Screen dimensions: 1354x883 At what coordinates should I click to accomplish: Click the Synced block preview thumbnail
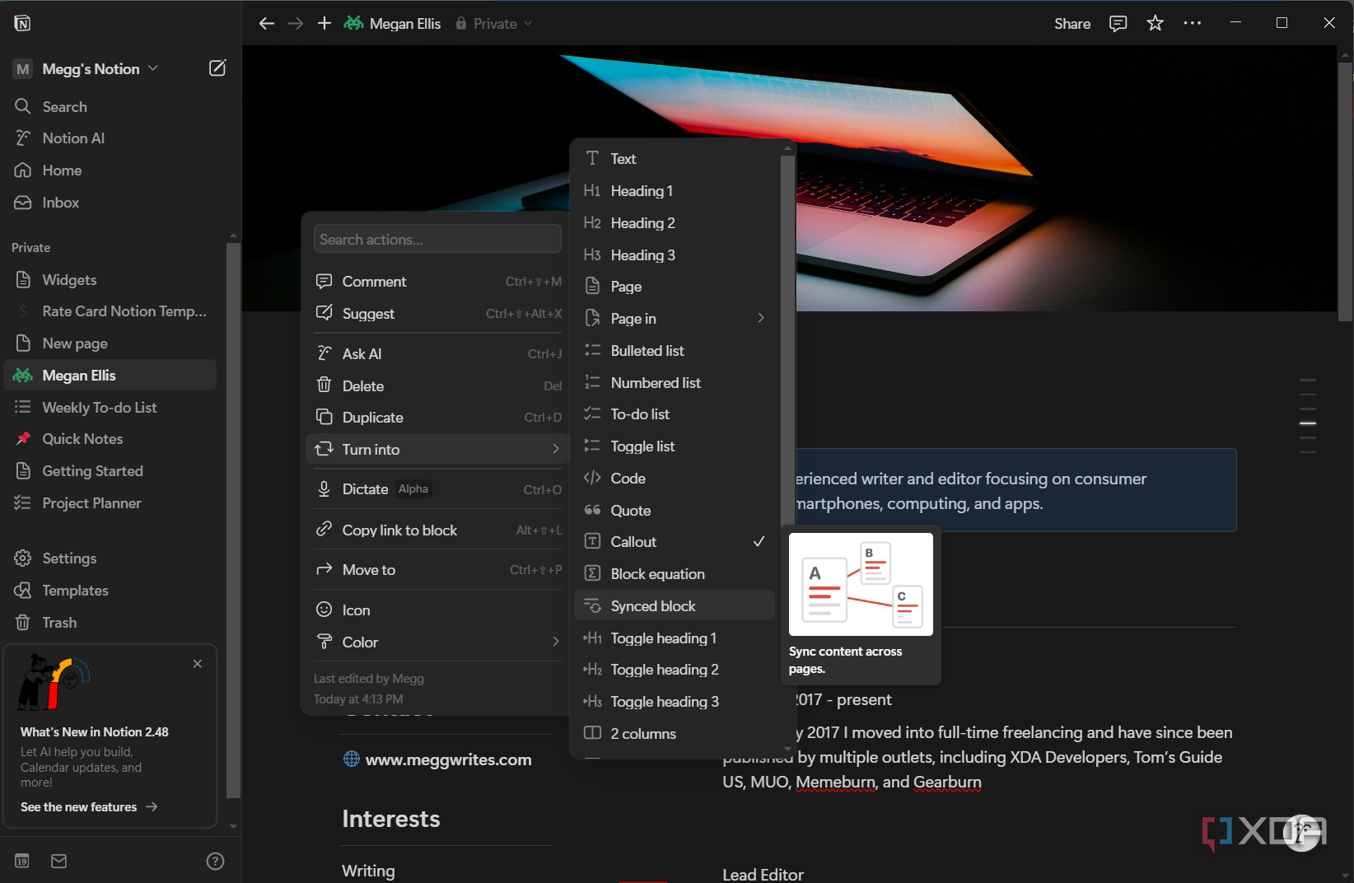pyautogui.click(x=861, y=584)
